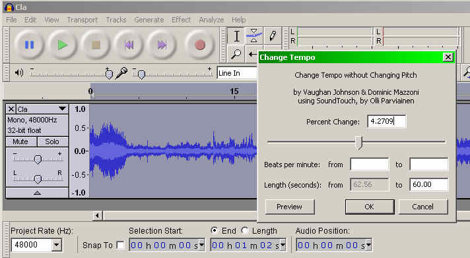This screenshot has height=258, width=470.
Task: Open the Edit menu
Action: click(30, 20)
